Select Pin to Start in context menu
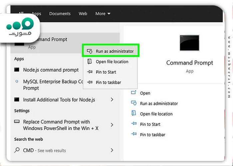 point(111,72)
